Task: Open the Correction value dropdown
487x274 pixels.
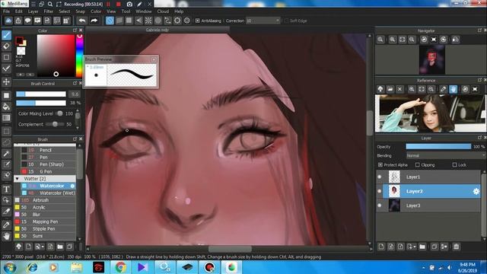Action: tap(263, 21)
